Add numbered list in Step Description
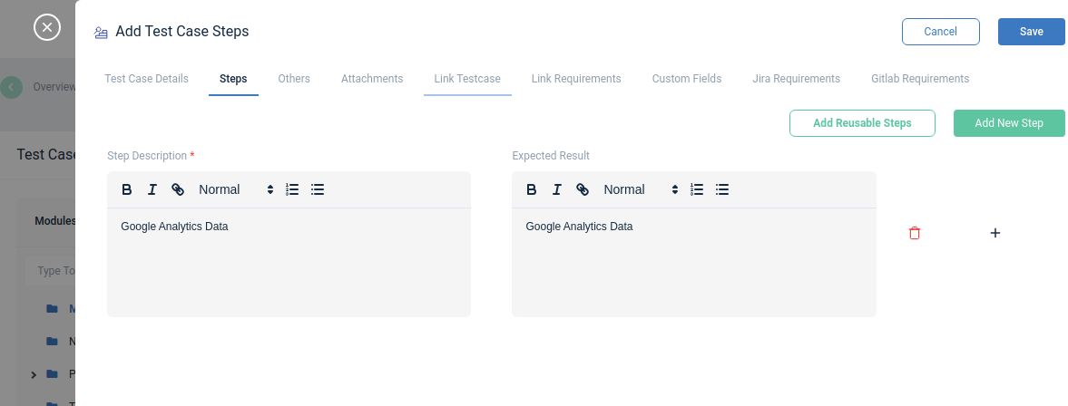This screenshot has width=1068, height=406. tap(292, 189)
